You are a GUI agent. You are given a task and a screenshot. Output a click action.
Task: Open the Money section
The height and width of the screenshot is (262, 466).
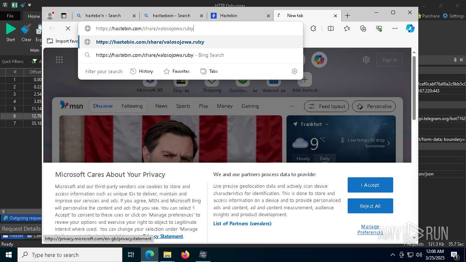pos(225,106)
